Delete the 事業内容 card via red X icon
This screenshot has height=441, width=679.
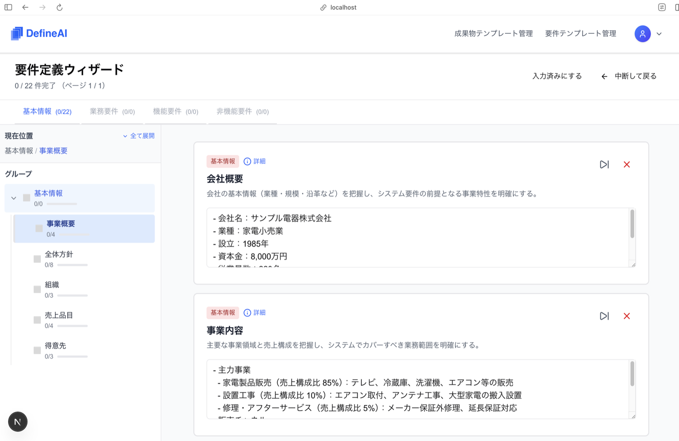pyautogui.click(x=627, y=316)
